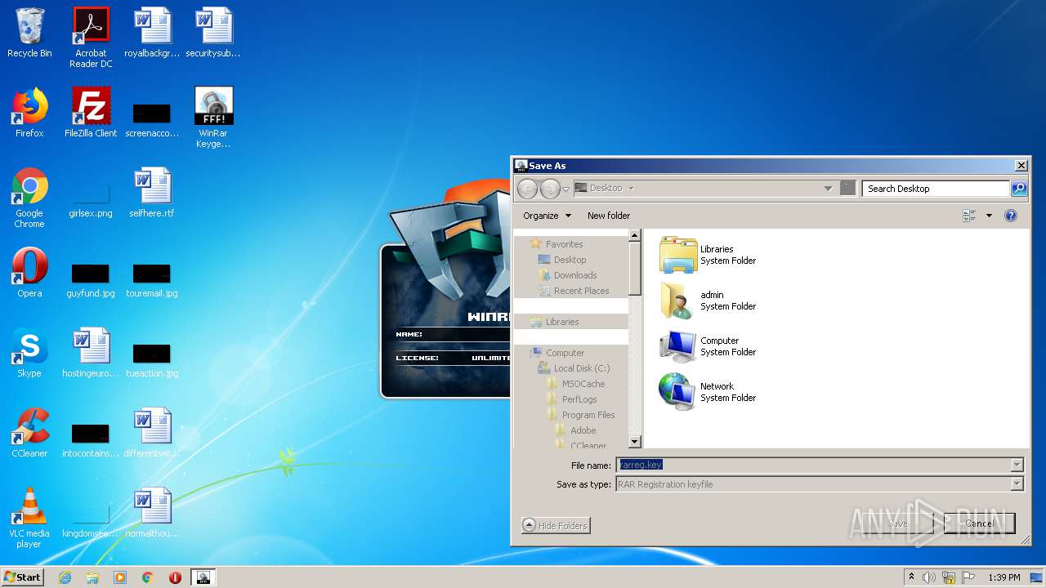
Task: Open the Organize dropdown menu
Action: pyautogui.click(x=548, y=216)
